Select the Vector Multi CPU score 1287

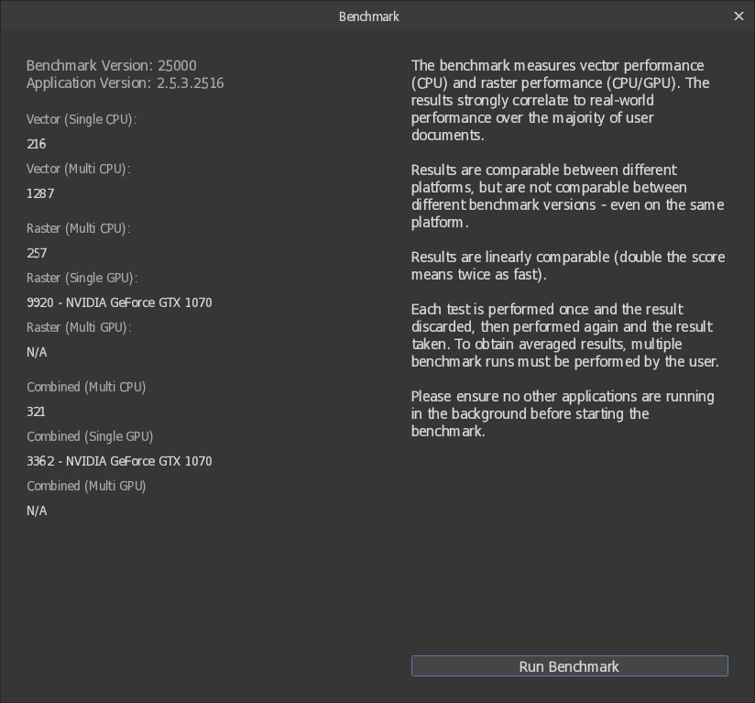click(x=40, y=193)
